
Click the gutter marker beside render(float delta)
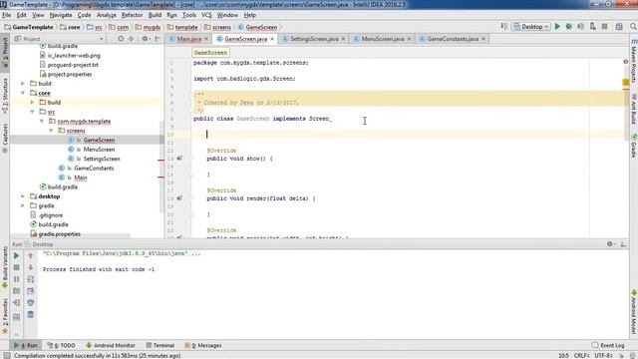pos(179,198)
